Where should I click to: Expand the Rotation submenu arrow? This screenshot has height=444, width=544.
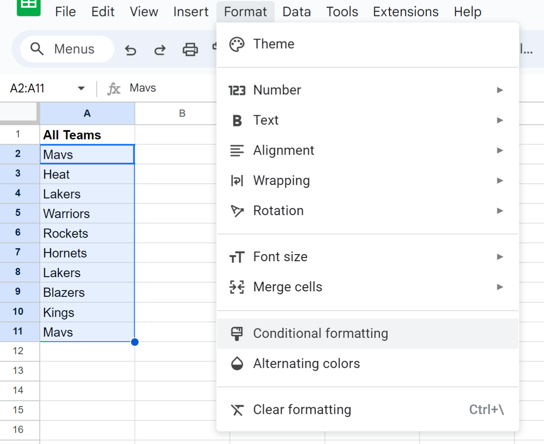[x=500, y=211]
